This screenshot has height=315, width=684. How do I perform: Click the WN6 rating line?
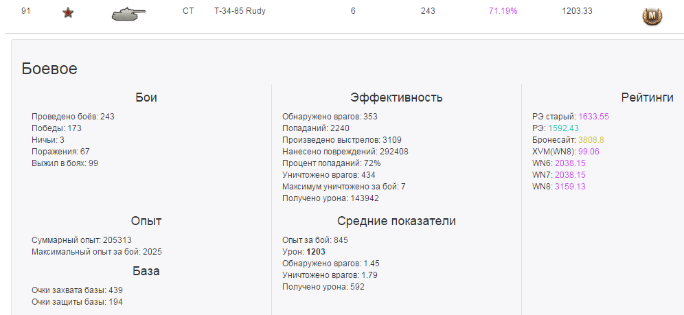pos(559,163)
